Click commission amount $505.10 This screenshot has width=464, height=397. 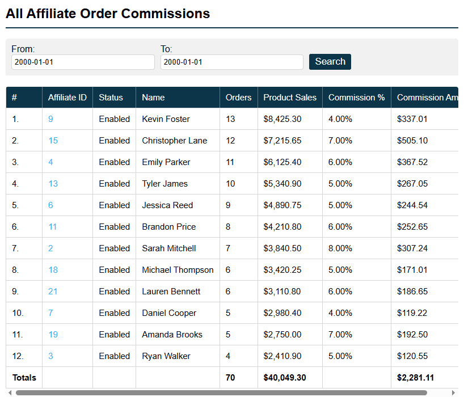(412, 141)
